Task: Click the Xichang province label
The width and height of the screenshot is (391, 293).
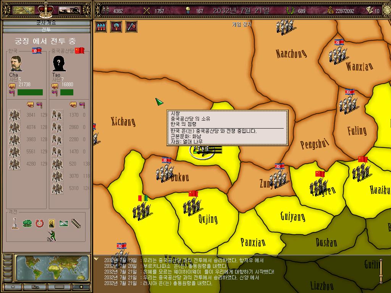Action: coord(123,121)
